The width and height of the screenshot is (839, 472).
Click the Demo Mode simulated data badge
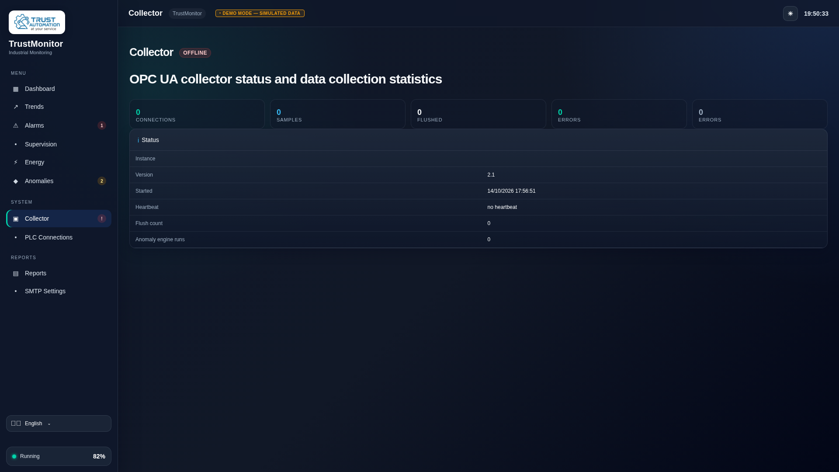tap(260, 14)
